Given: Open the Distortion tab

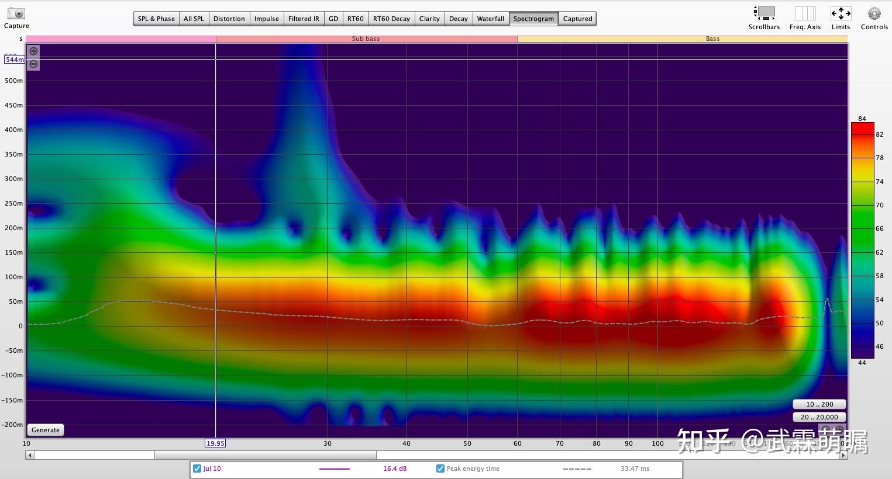Looking at the screenshot, I should tap(229, 19).
